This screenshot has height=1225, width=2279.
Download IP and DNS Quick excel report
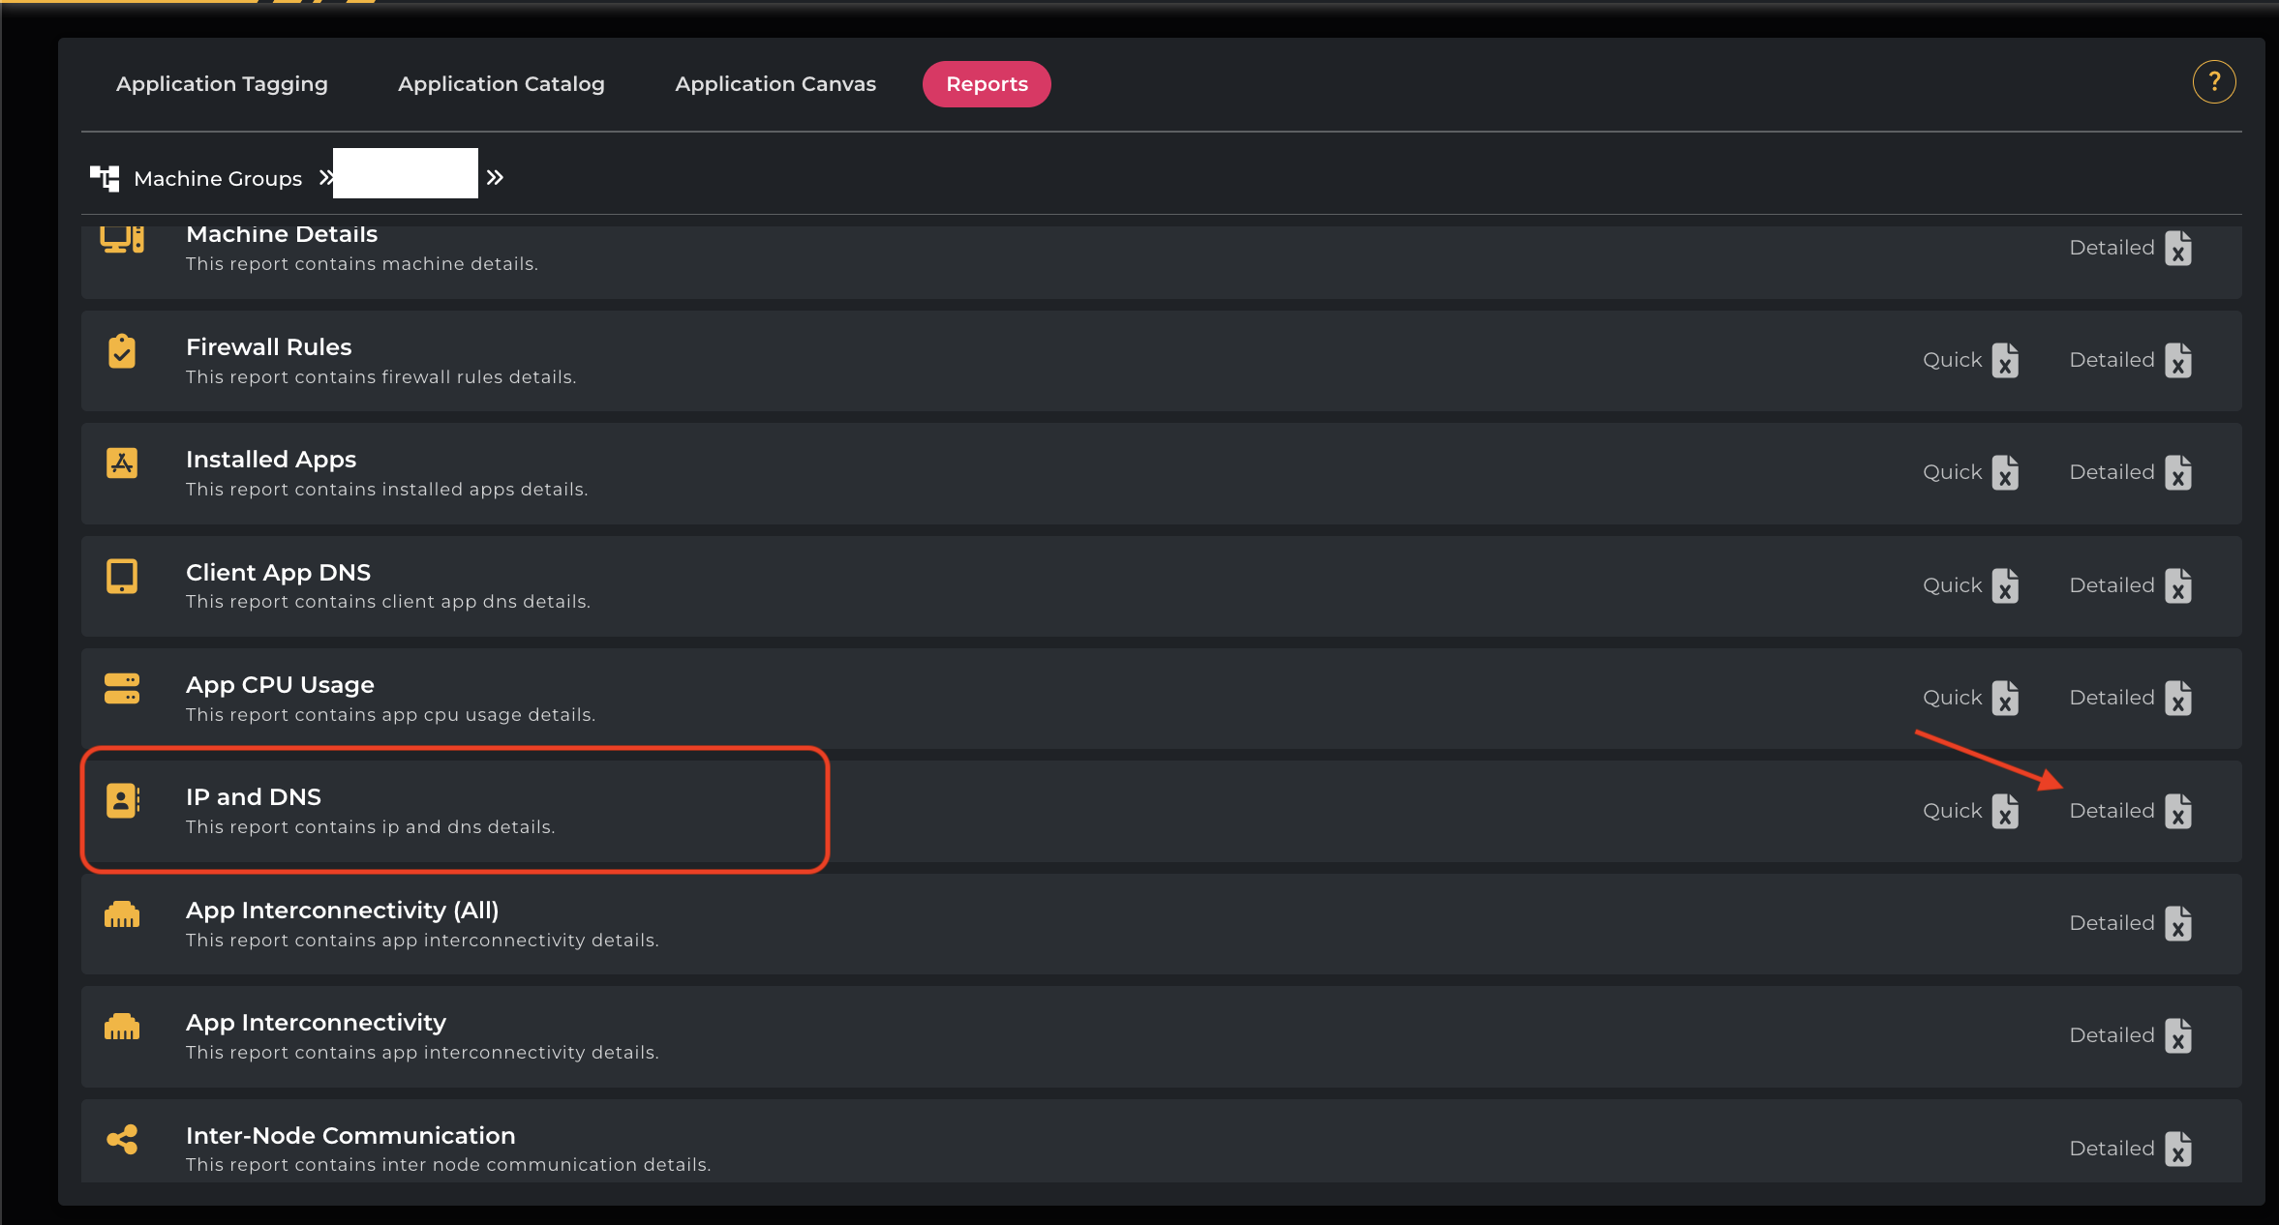click(x=2005, y=811)
